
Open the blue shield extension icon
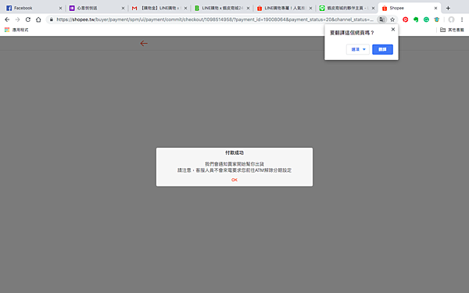coord(437,20)
